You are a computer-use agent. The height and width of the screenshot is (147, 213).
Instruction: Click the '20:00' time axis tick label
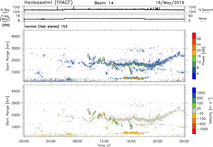click(158, 141)
